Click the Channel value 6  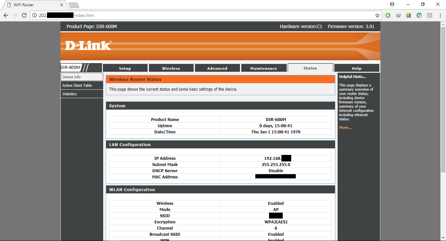276,228
